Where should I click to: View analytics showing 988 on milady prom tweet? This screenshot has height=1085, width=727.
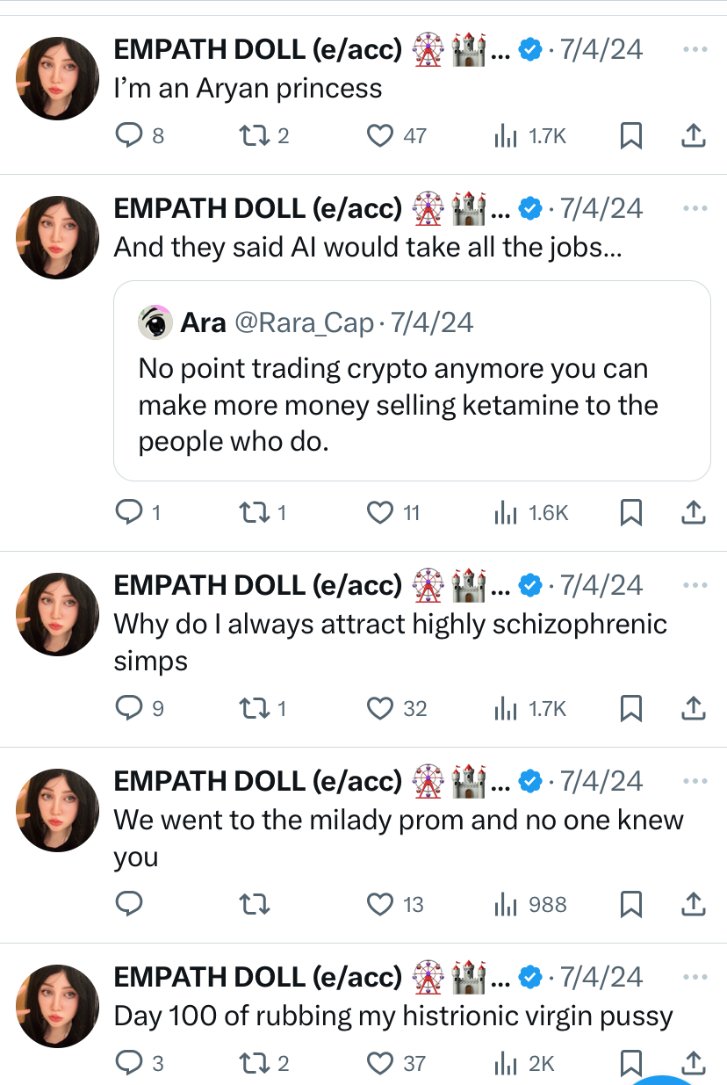(x=530, y=903)
